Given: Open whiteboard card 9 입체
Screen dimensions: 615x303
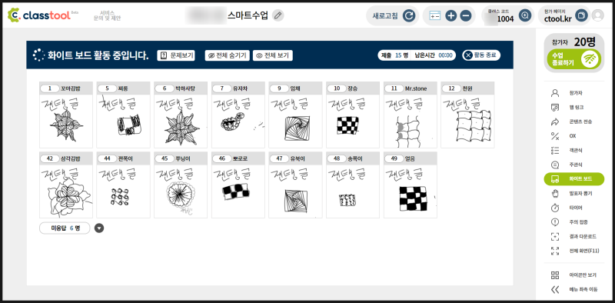Looking at the screenshot, I should tap(295, 115).
